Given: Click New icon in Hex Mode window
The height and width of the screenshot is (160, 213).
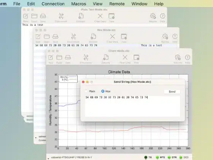Looking at the screenshot, I should 38,37.
